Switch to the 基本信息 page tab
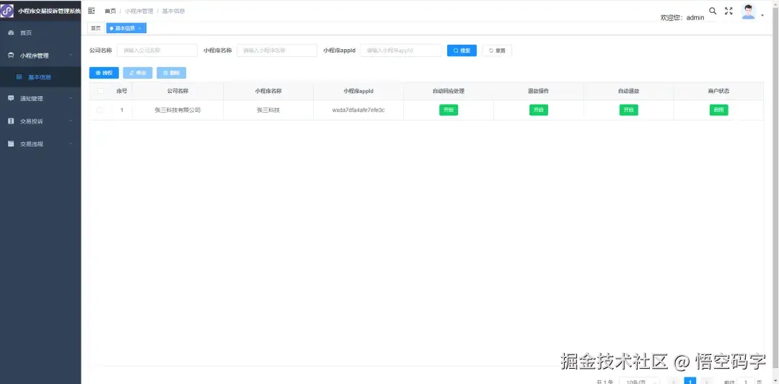The image size is (779, 384). [125, 28]
